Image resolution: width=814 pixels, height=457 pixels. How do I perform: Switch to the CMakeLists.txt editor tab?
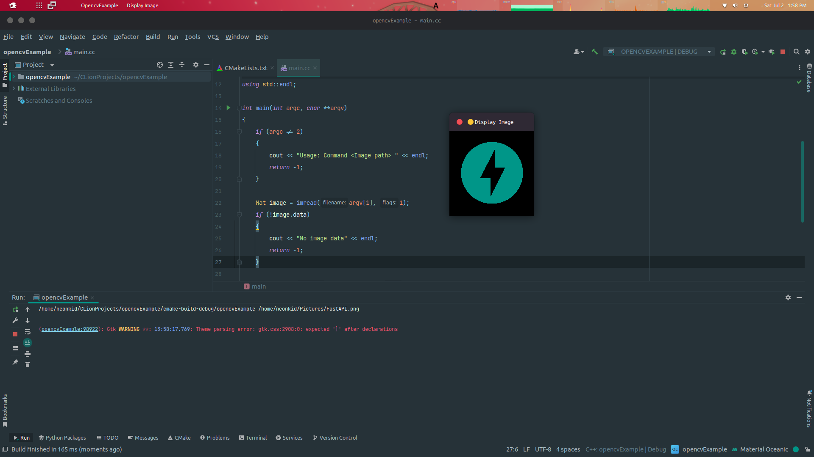(x=245, y=68)
